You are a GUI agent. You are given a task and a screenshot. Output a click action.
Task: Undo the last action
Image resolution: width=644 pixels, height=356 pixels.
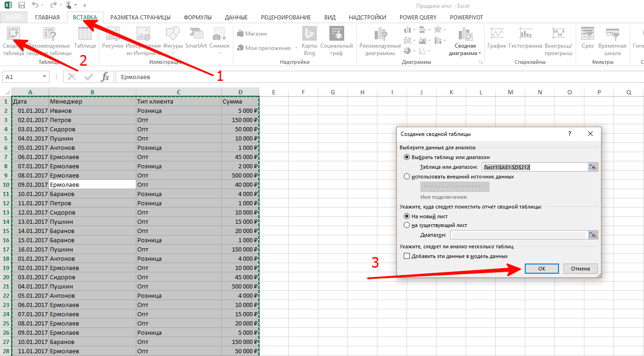pyautogui.click(x=36, y=6)
